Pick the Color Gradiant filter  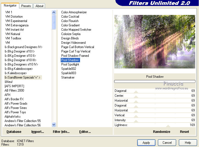click(71, 25)
